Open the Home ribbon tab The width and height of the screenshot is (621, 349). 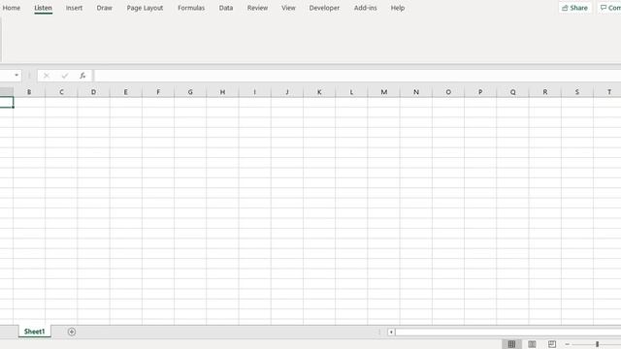(11, 8)
